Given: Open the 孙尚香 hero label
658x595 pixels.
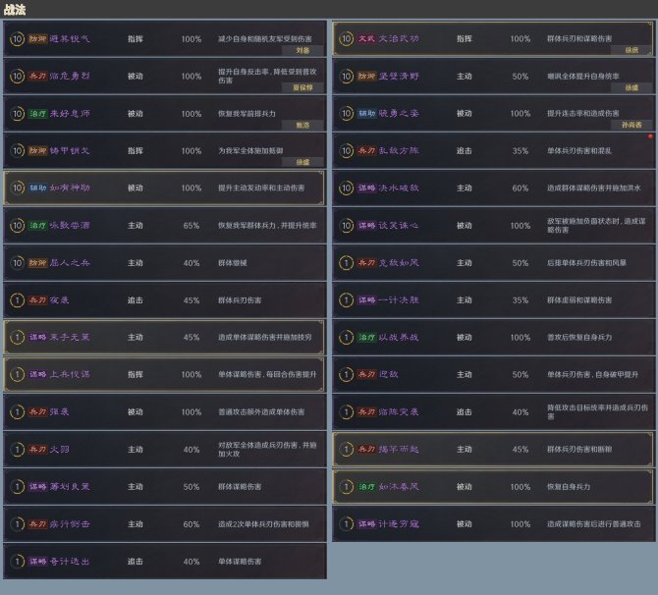Looking at the screenshot, I should pyautogui.click(x=630, y=124).
